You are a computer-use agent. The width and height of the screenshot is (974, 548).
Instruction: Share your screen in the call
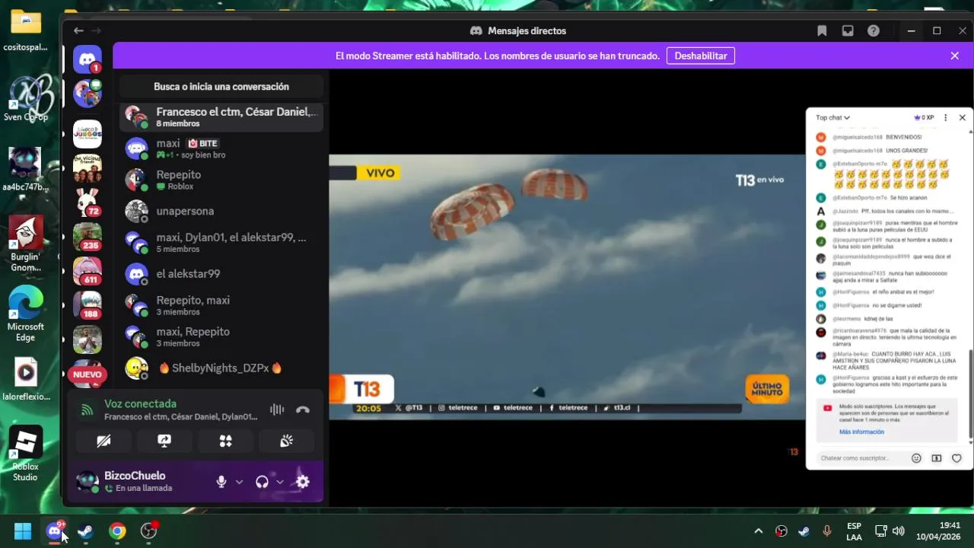click(164, 441)
